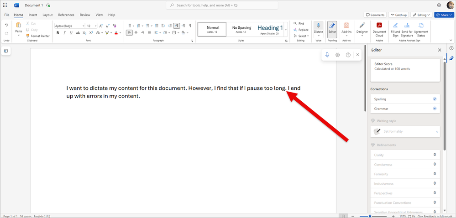Open dictation settings gear in floating toolbar
Viewport: 456px width, 218px height.
[x=338, y=55]
